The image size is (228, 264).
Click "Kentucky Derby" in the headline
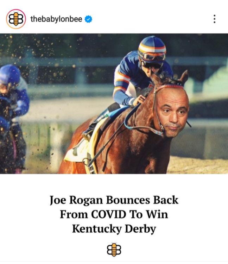114,229
